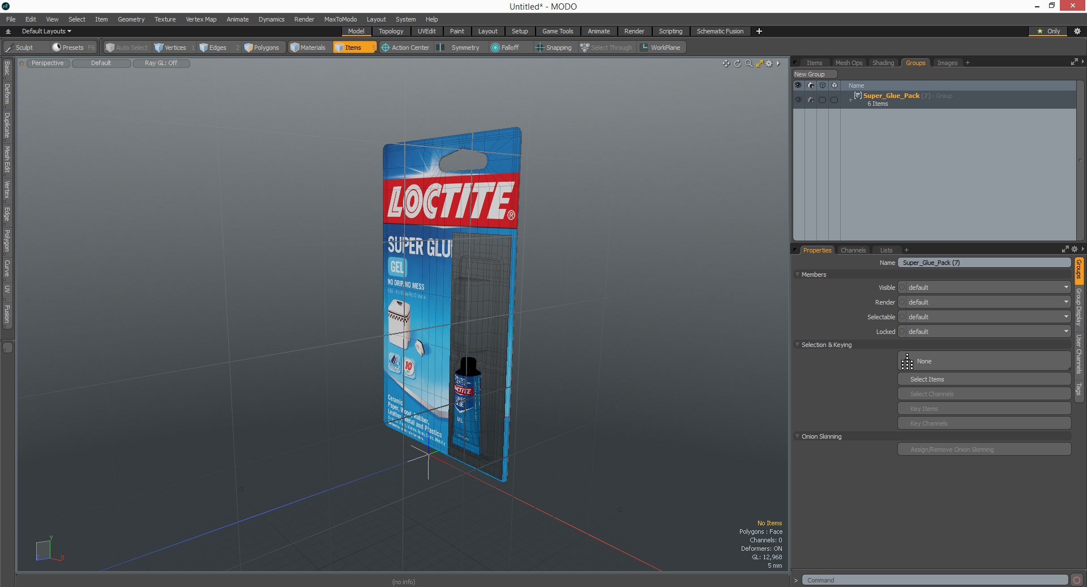Screen dimensions: 1087x587
Task: Add a new layout tab with plus
Action: [759, 31]
